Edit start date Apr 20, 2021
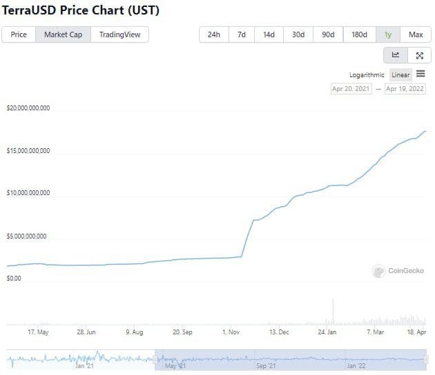 point(351,89)
